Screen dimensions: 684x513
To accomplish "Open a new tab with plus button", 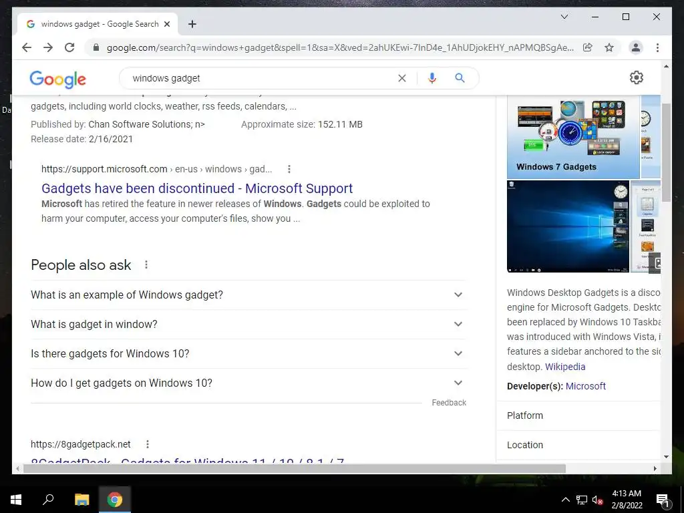I will pyautogui.click(x=192, y=24).
